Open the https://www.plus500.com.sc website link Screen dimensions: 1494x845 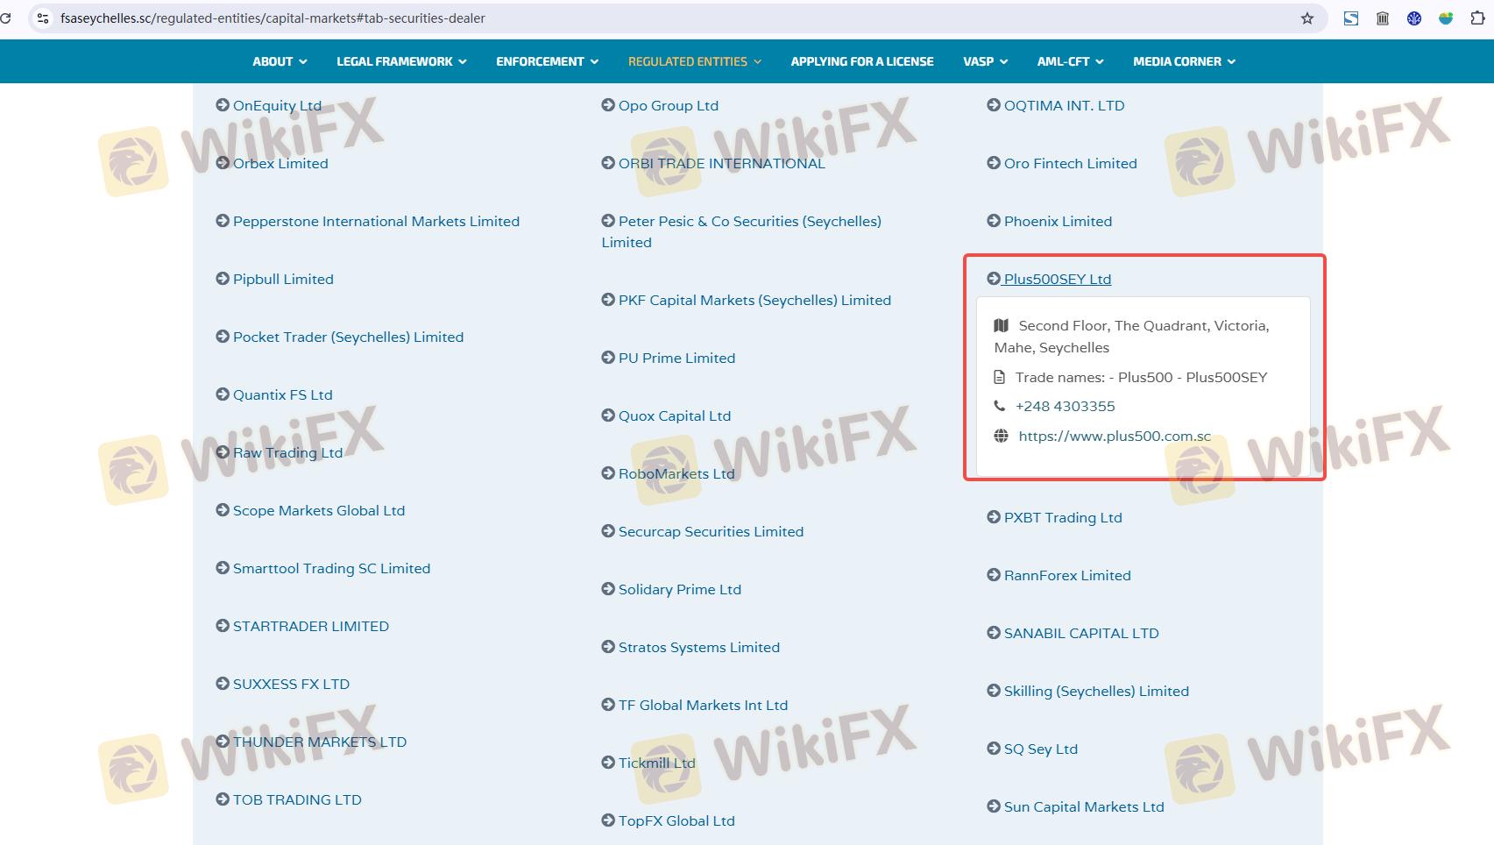1114,436
